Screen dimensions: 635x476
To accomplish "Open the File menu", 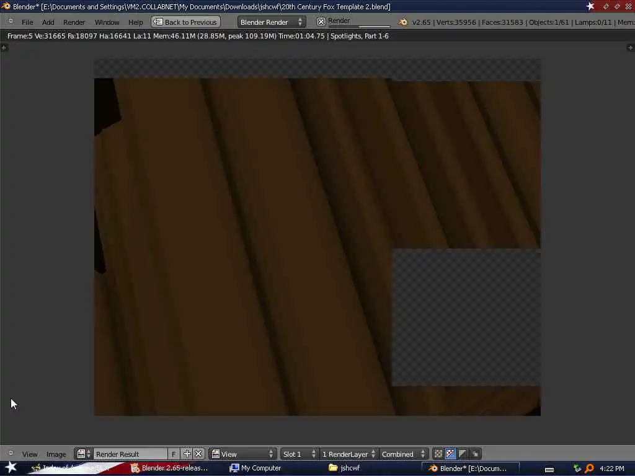I will tap(27, 22).
